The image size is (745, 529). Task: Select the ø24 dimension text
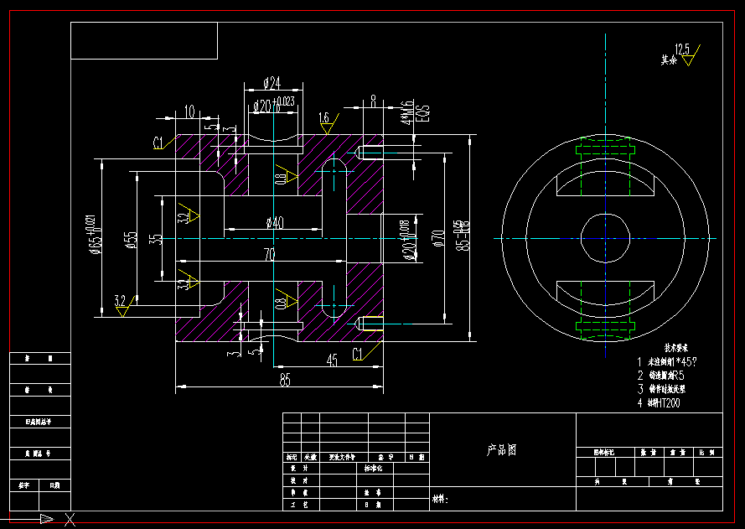[272, 84]
